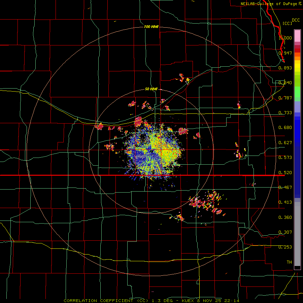Image resolution: width=303 pixels, height=303 pixels.
Task: Click the 0.253 legend value
Action: [285, 247]
